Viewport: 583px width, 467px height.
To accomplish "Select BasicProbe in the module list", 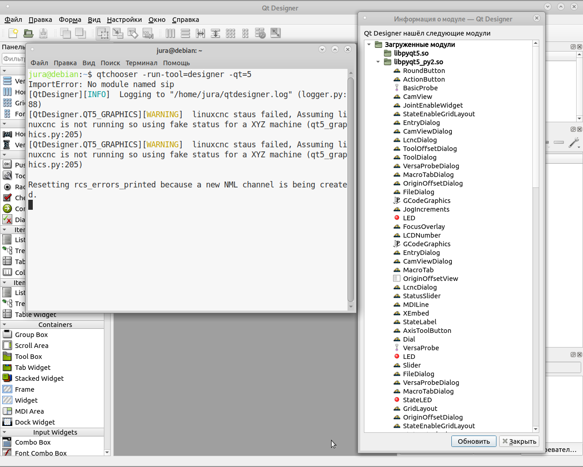I will pyautogui.click(x=420, y=88).
